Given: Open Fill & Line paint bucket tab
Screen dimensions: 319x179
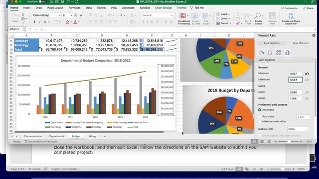Looking at the screenshot, I should tap(261, 53).
